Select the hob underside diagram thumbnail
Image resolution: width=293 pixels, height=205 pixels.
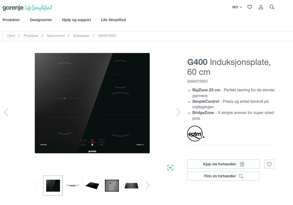[112, 186]
